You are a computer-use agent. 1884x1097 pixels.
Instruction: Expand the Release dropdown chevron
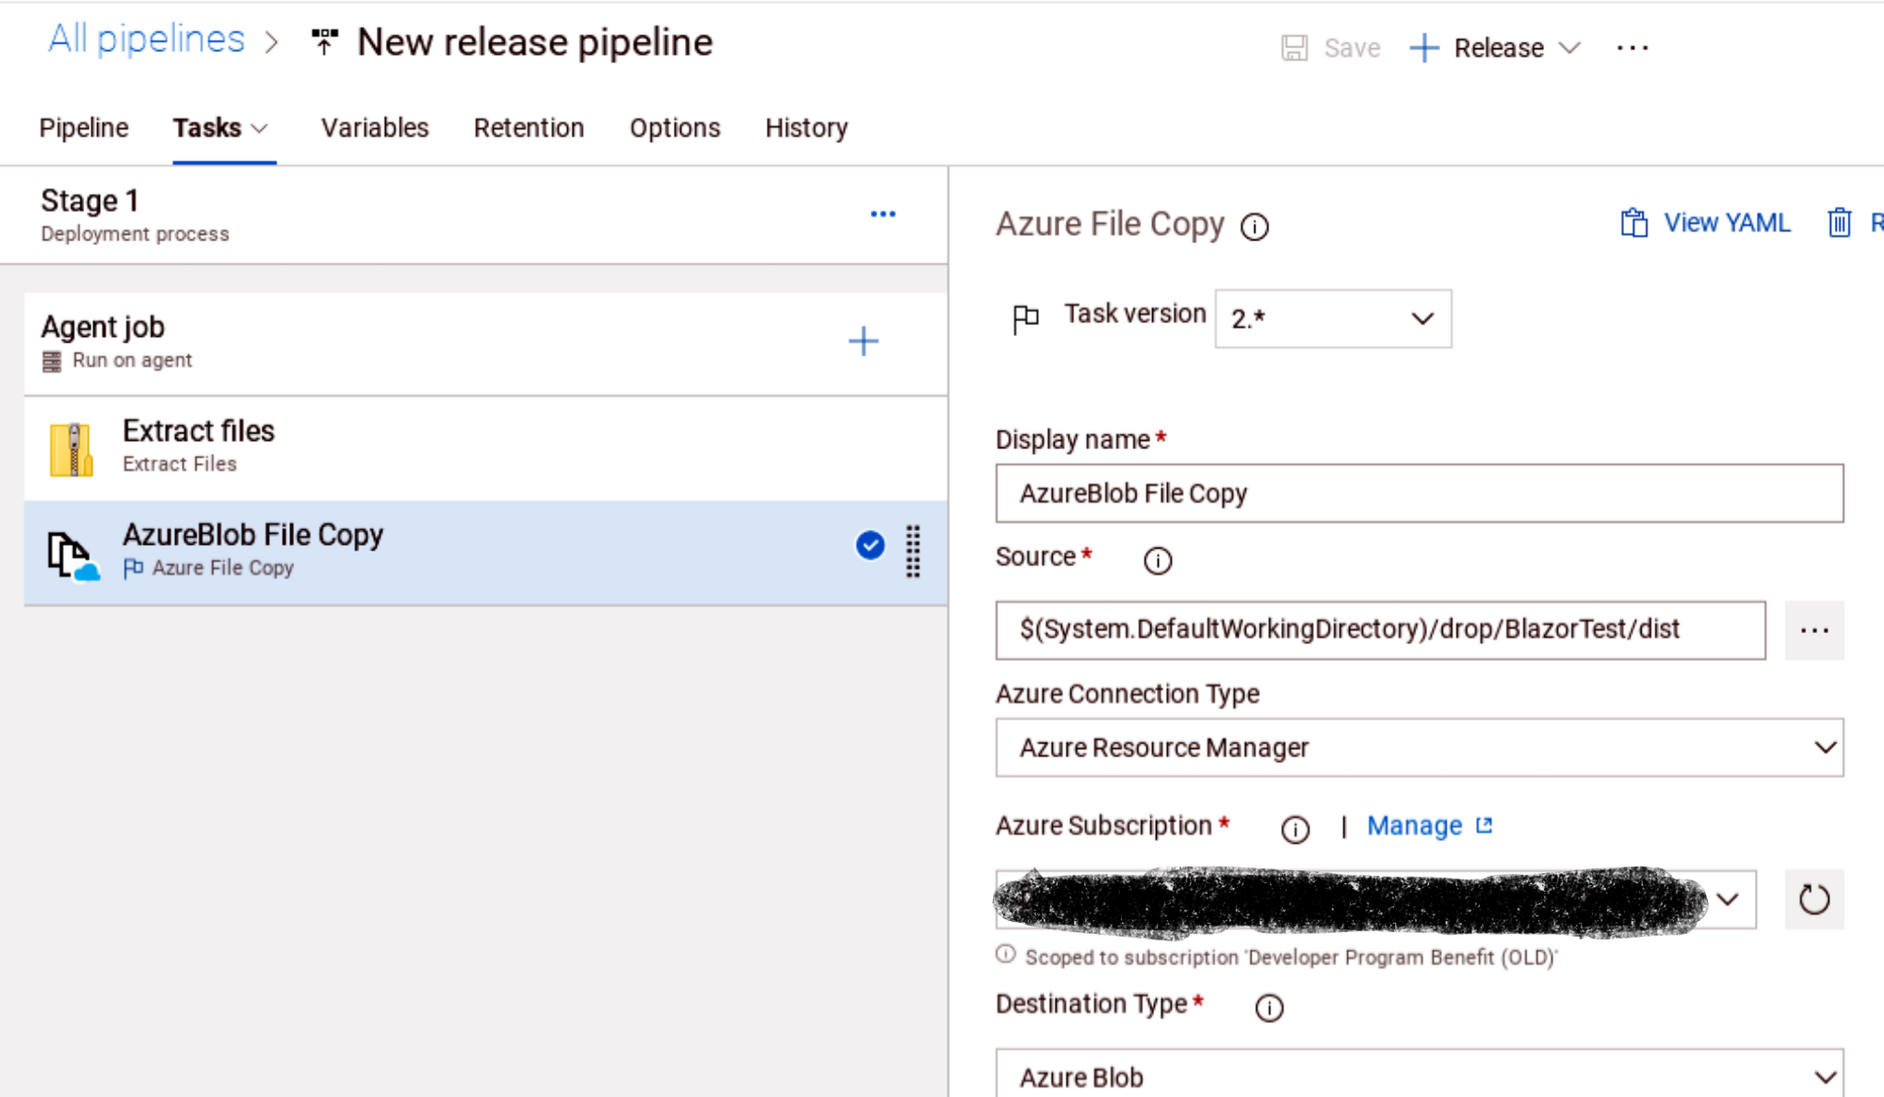[1568, 48]
